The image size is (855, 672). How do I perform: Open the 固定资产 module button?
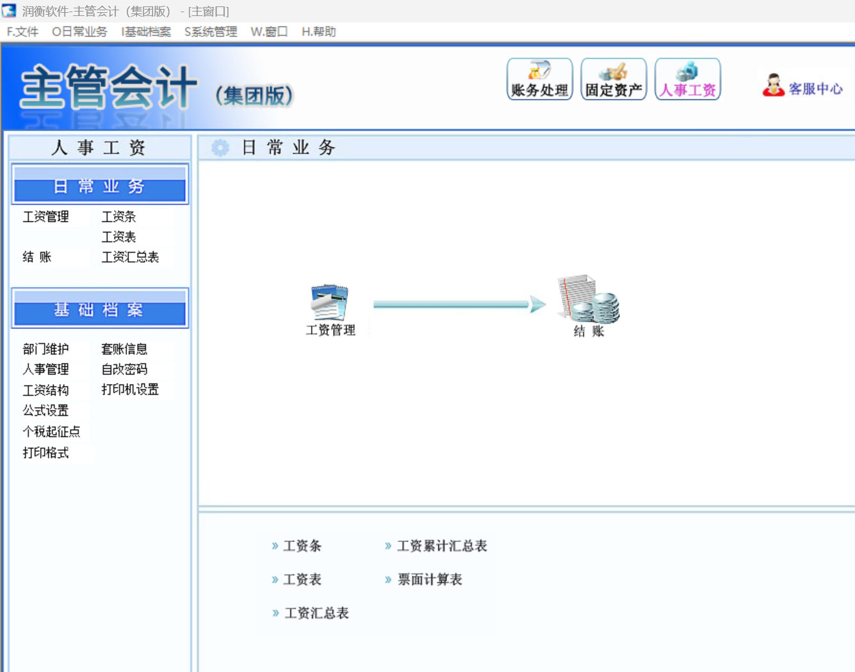(614, 79)
